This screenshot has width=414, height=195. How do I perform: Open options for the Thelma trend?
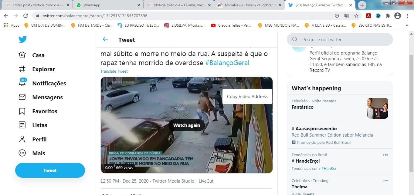pos(385,180)
